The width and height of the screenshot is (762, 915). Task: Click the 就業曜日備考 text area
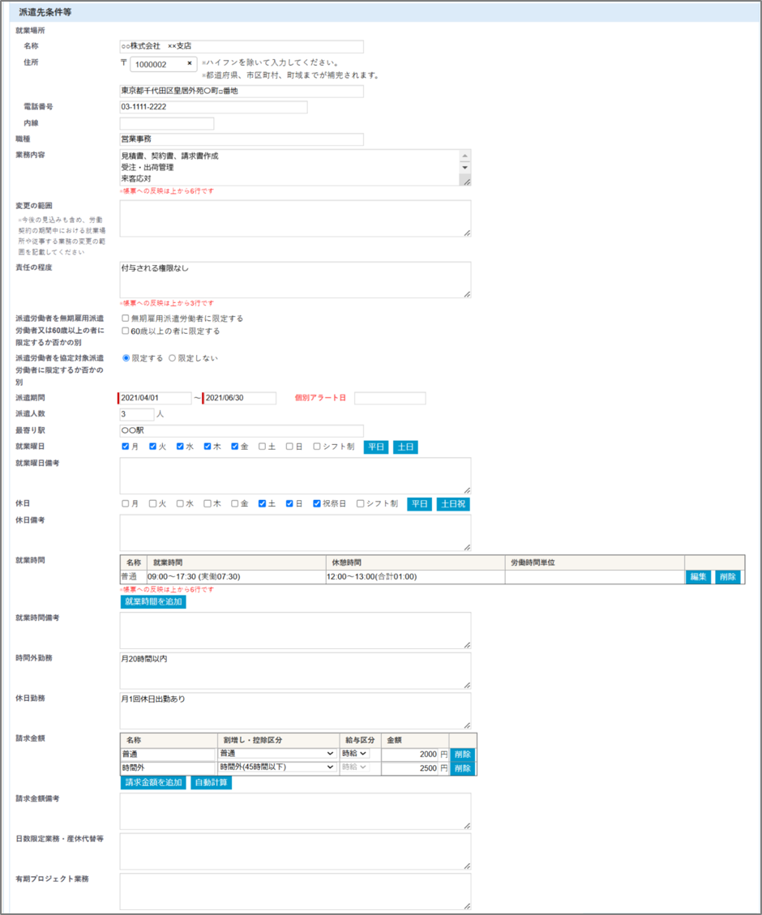295,477
